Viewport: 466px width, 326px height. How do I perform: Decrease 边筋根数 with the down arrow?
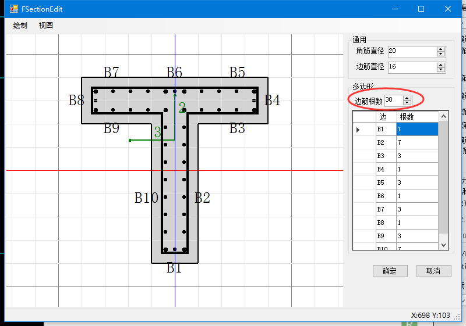tap(407, 103)
